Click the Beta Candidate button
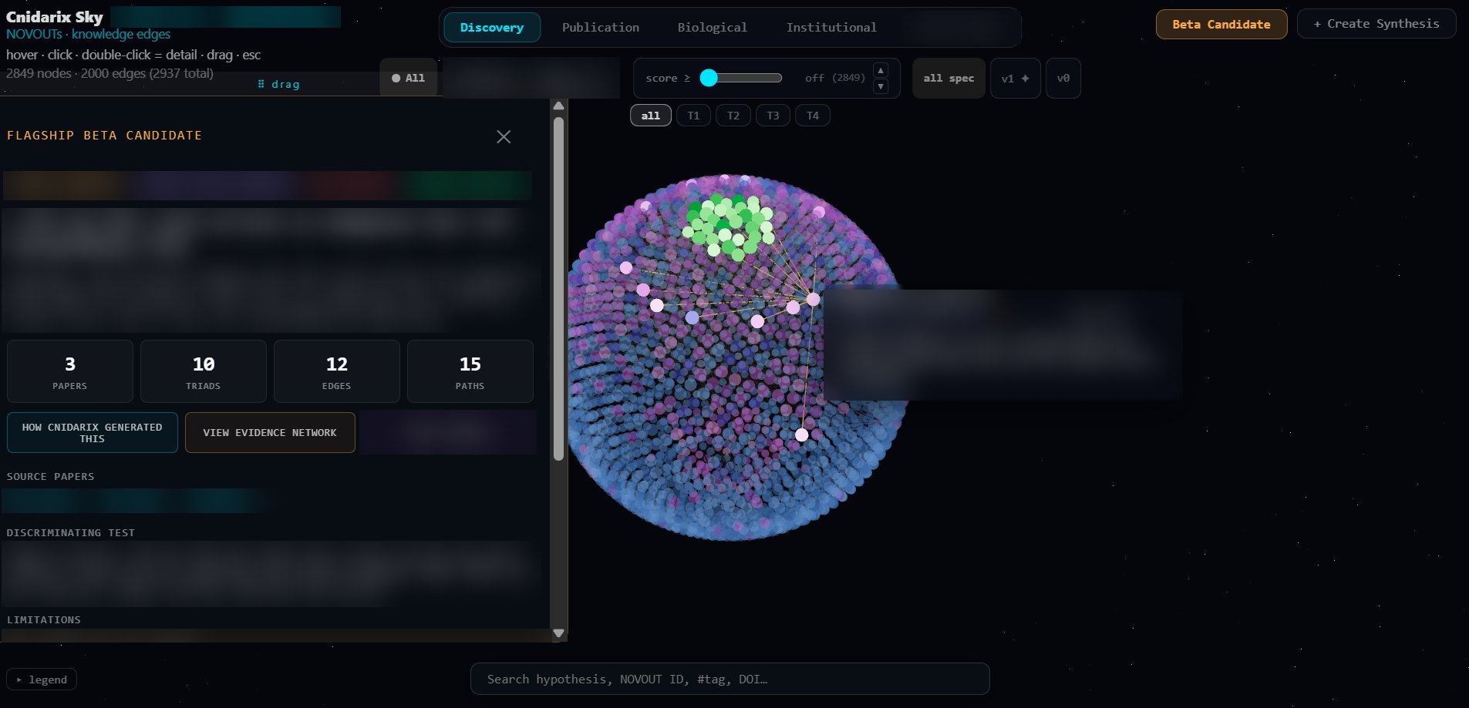 click(x=1221, y=24)
